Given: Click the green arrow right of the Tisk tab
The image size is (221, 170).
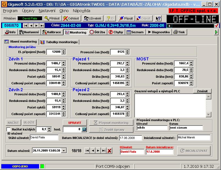Looking at the screenshot, I should (x=217, y=32).
